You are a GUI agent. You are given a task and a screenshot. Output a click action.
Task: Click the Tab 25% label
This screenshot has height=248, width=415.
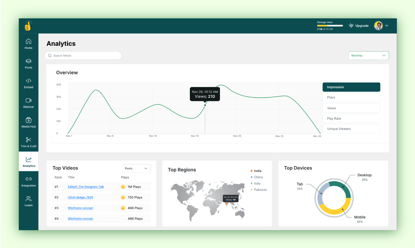[x=300, y=186]
